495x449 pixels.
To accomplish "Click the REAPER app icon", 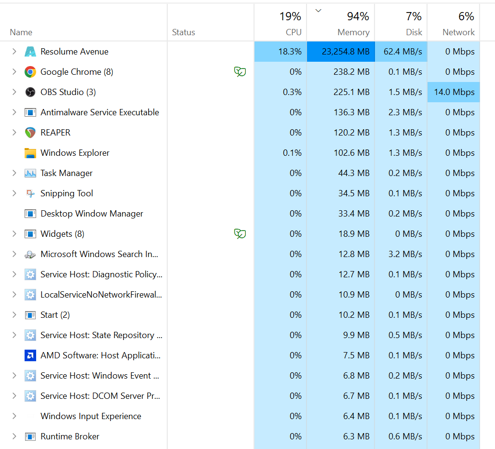I will (x=30, y=133).
